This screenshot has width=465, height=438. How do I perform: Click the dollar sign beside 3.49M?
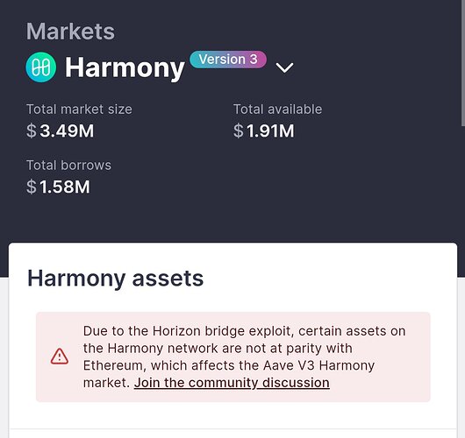[32, 131]
